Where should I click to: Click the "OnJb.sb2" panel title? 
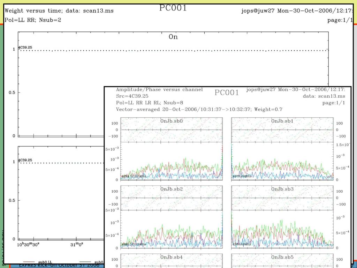172,189
